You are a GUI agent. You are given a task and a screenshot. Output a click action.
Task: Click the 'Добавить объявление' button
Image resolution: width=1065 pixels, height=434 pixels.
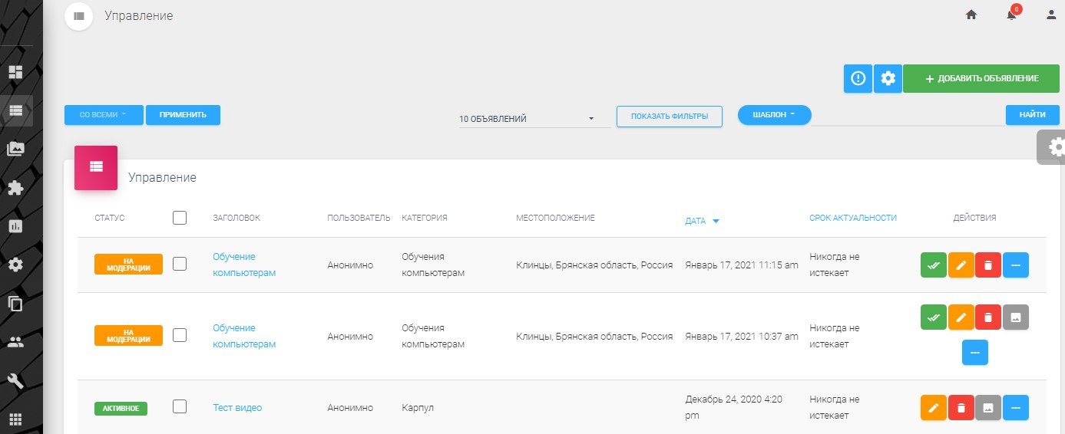[981, 78]
